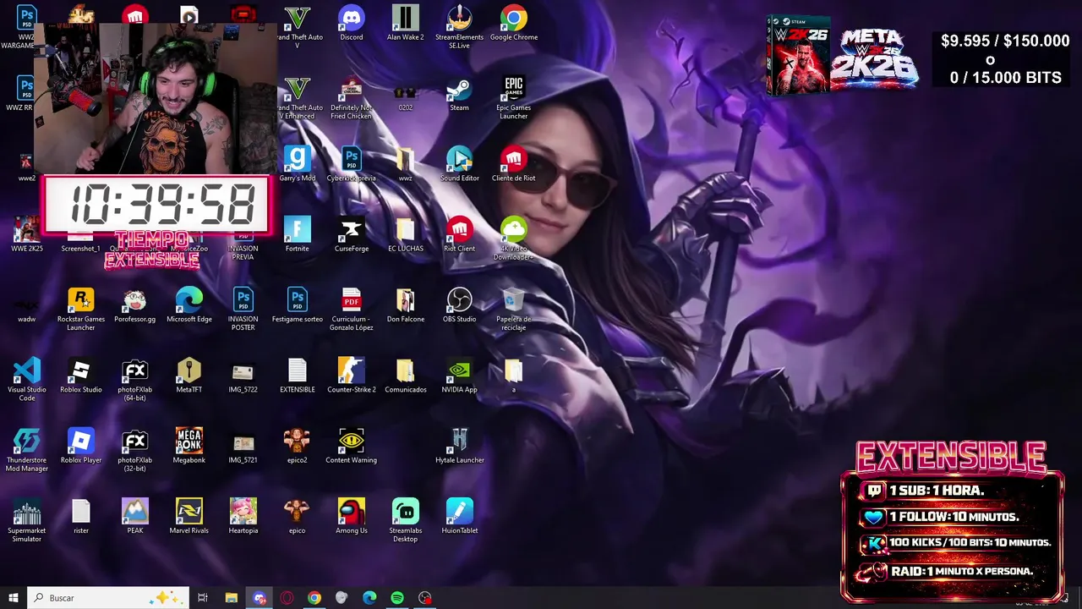1082x609 pixels.
Task: Open the Windows Start menu
Action: click(x=13, y=598)
